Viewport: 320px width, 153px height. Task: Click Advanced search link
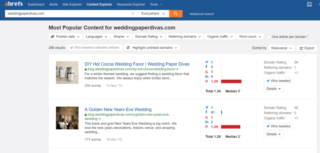202,14
